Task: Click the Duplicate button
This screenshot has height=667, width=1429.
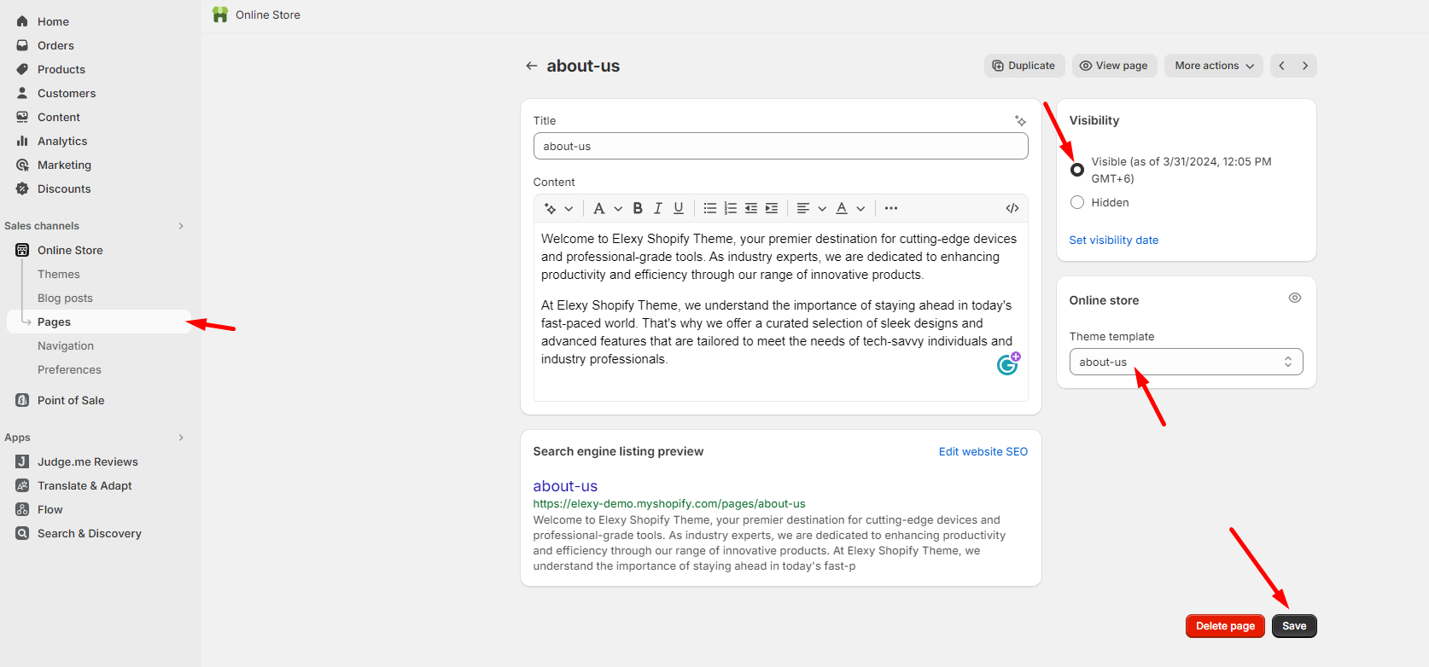Action: (1024, 66)
